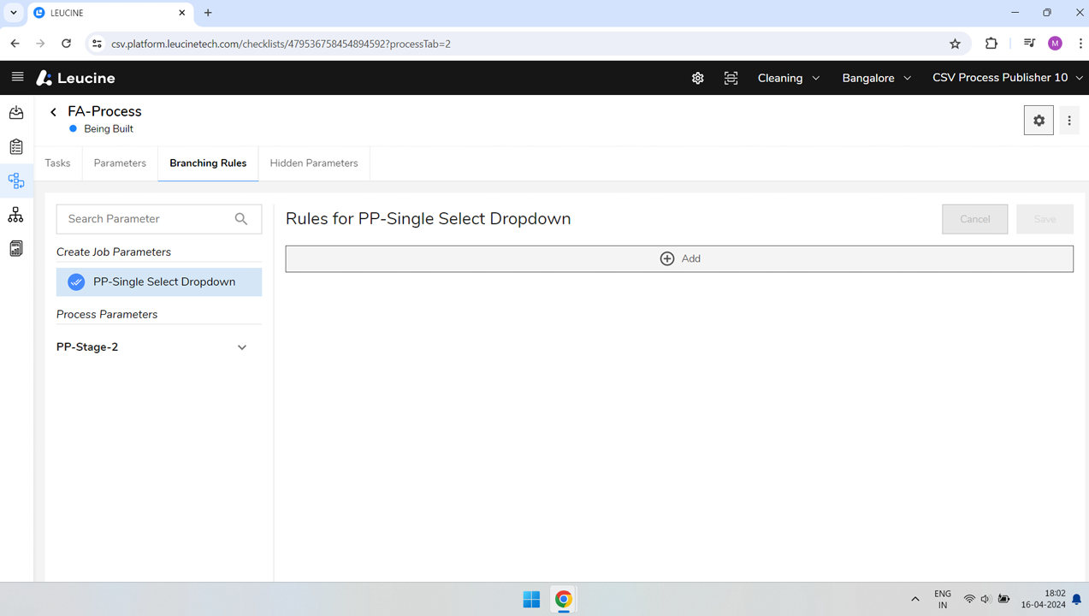Click the search magnifier icon
The width and height of the screenshot is (1089, 616).
click(x=241, y=219)
